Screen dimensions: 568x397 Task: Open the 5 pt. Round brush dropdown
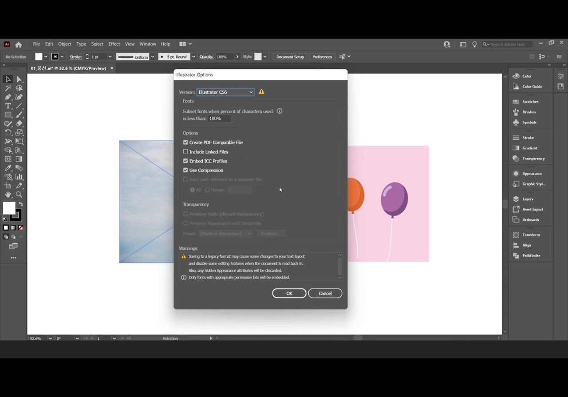pos(193,57)
